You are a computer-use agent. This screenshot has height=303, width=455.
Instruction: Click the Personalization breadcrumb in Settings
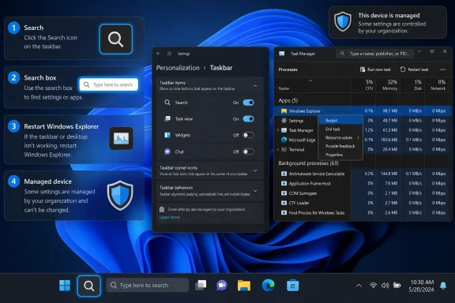coord(178,68)
